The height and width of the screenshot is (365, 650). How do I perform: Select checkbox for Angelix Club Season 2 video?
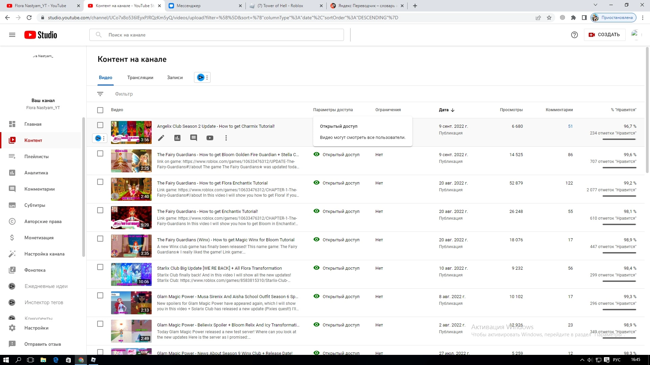(x=100, y=125)
